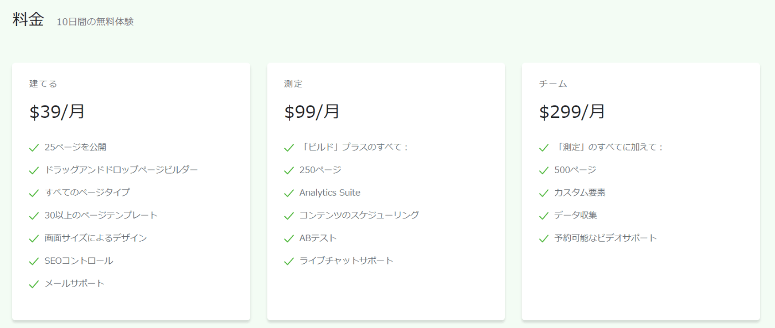Click the checkmark next to ドラッグアンドドロップページビルダー
The width and height of the screenshot is (775, 328).
tap(34, 170)
